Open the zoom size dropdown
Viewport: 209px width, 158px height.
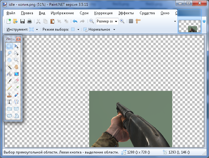[x=116, y=21]
